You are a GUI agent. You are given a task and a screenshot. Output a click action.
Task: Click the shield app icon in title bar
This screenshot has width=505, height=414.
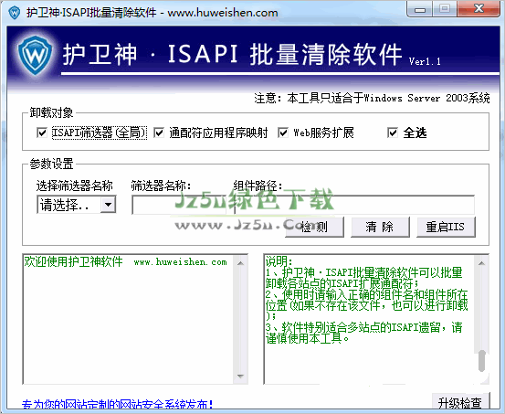[x=15, y=13]
